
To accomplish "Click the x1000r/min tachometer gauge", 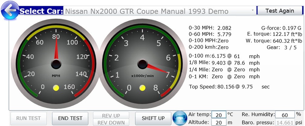I will 143,64.
